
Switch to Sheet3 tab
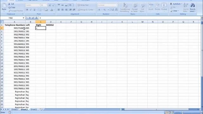tap(34, 110)
